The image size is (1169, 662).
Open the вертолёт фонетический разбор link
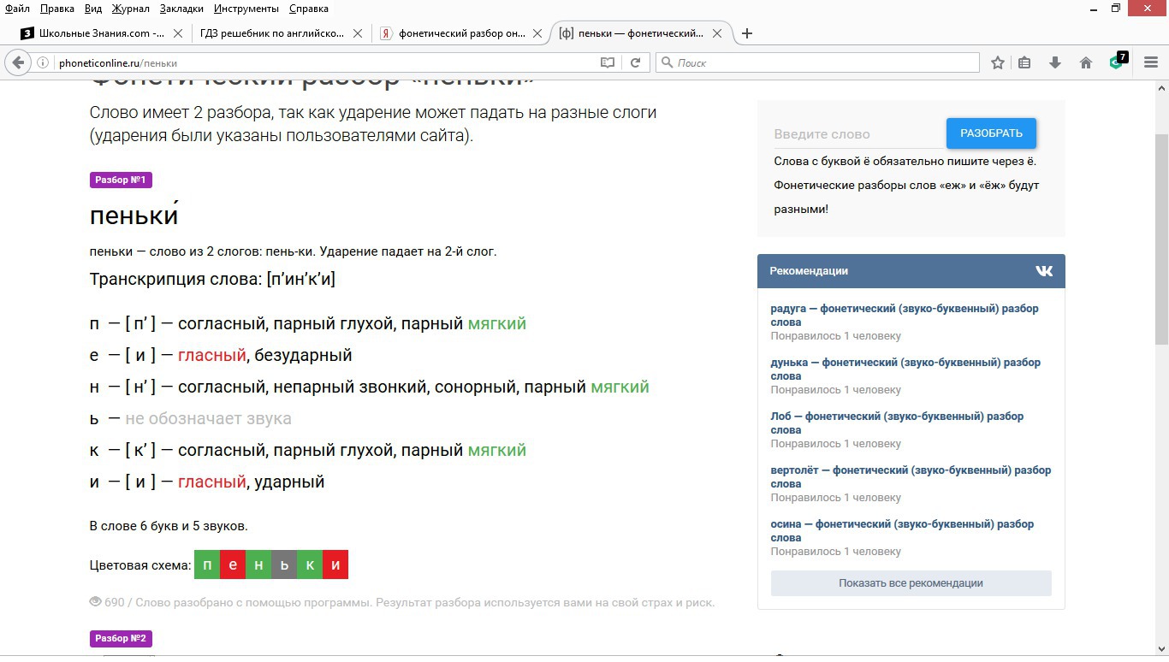[911, 477]
